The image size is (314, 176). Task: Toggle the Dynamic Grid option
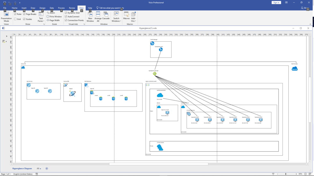[x=66, y=13]
